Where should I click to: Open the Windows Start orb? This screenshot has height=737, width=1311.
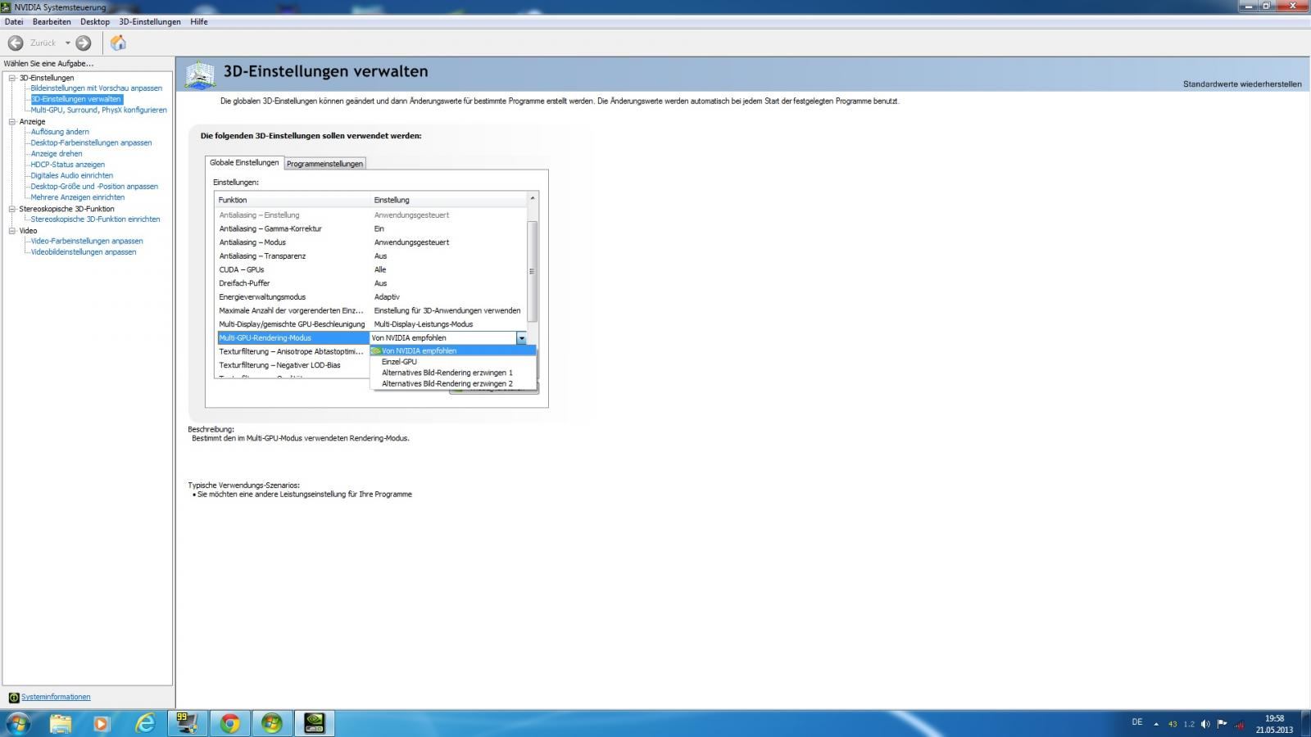[x=18, y=723]
